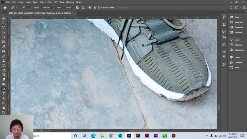Select the Dodge tool

pos(3,84)
